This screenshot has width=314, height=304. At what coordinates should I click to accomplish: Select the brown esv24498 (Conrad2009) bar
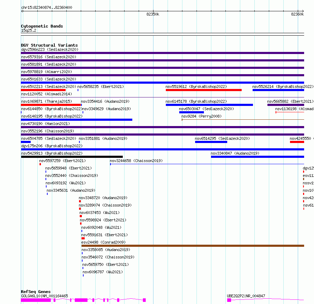tap(193, 246)
